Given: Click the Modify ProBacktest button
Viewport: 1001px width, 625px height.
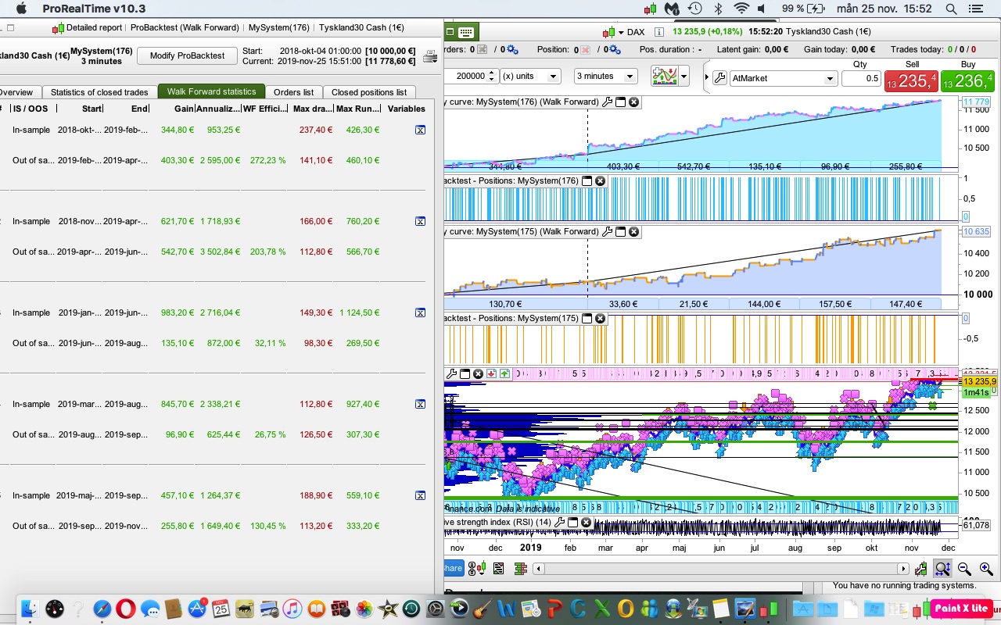Looking at the screenshot, I should click(x=187, y=55).
